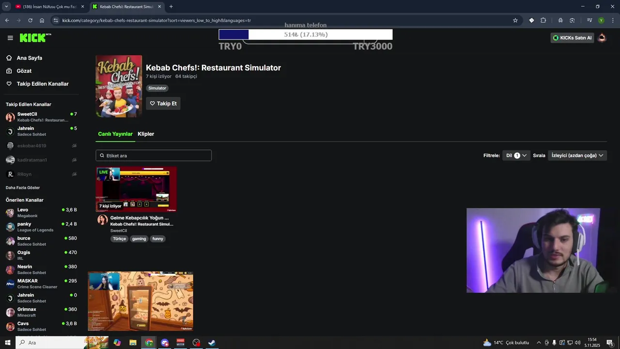
Task: Switch to Canlı Yayınlar tab
Action: coord(115,134)
